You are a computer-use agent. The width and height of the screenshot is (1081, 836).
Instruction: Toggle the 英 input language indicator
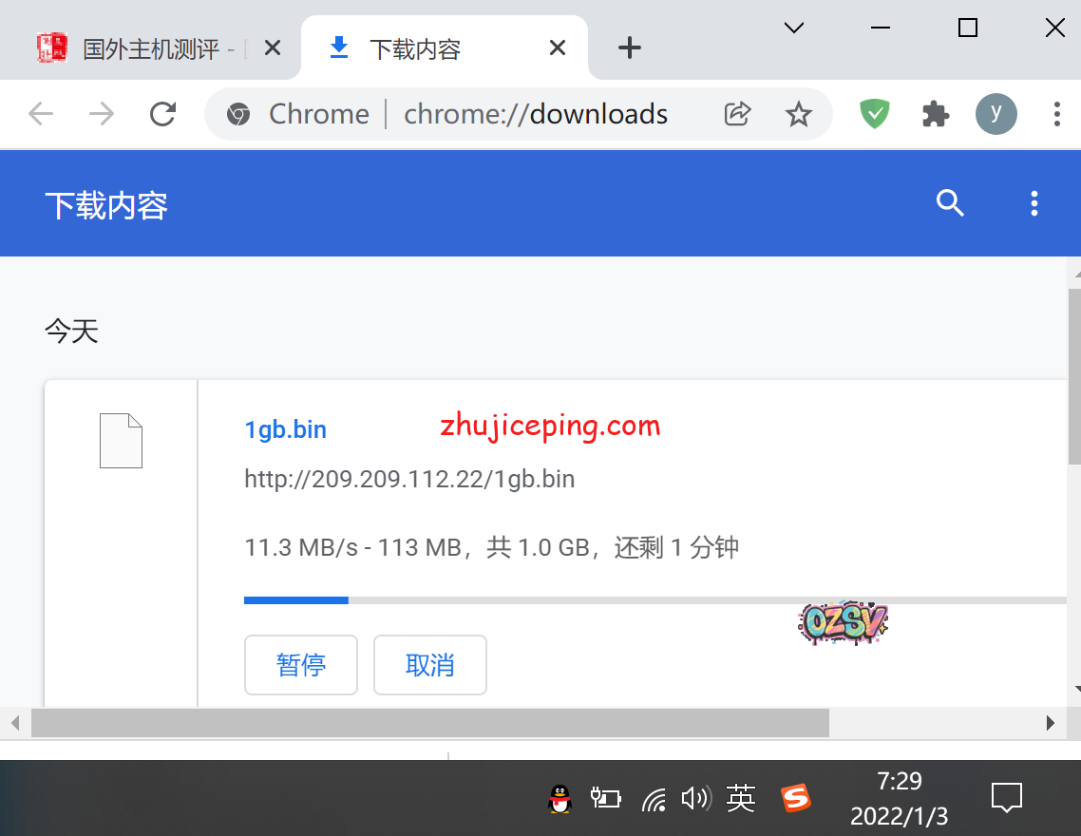(740, 798)
